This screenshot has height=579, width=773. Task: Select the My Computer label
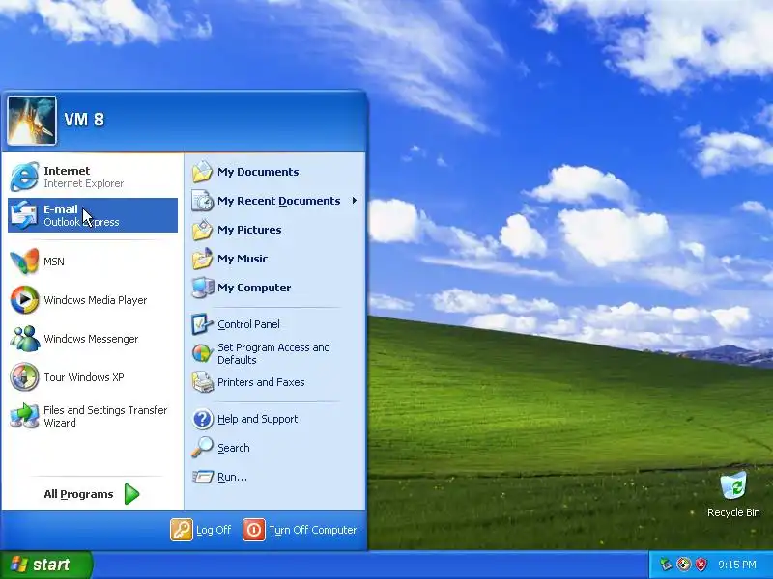coord(254,288)
